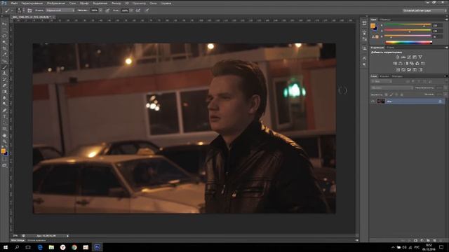Select the Hand tool

coord(4,135)
